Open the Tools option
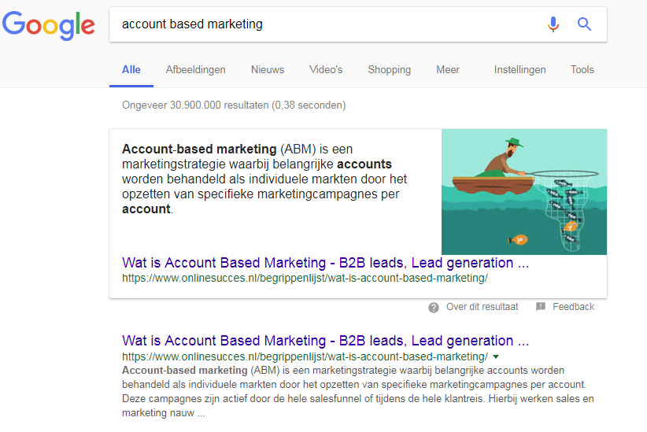The height and width of the screenshot is (432, 647). pyautogui.click(x=582, y=70)
